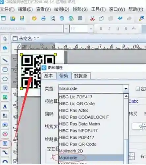Click the database cylinder icon

62,18
